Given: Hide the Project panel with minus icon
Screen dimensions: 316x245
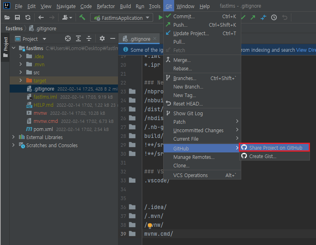Looking at the screenshot, I should (x=113, y=38).
